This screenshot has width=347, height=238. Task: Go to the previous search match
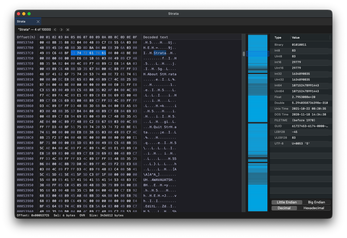[55, 30]
